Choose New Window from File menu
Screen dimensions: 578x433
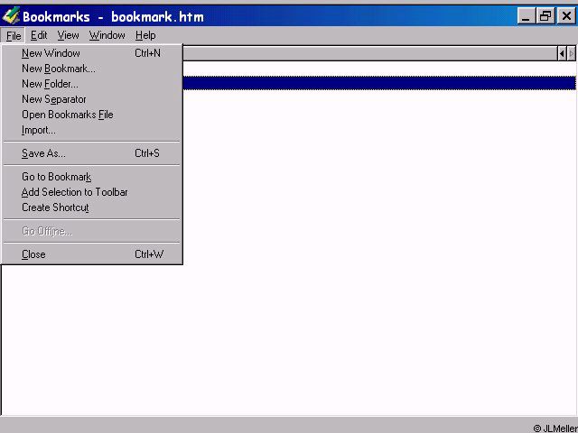coord(92,53)
